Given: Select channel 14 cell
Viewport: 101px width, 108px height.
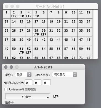Looking at the screenshot, I should [x=14, y=23].
